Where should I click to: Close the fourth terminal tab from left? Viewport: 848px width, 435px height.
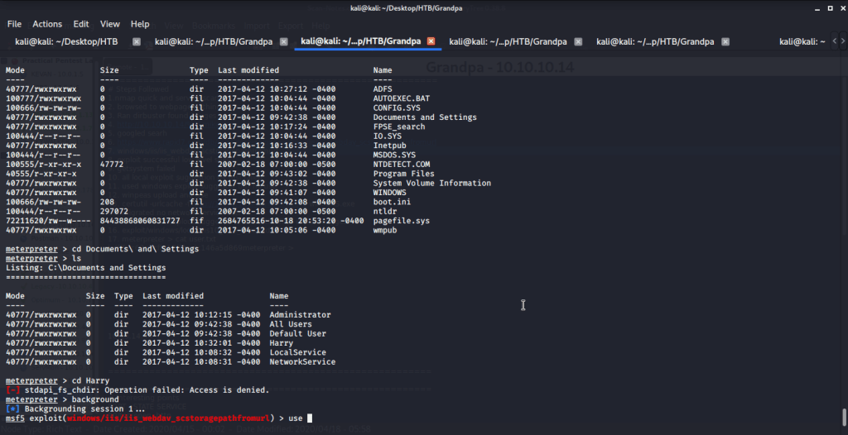pos(579,41)
